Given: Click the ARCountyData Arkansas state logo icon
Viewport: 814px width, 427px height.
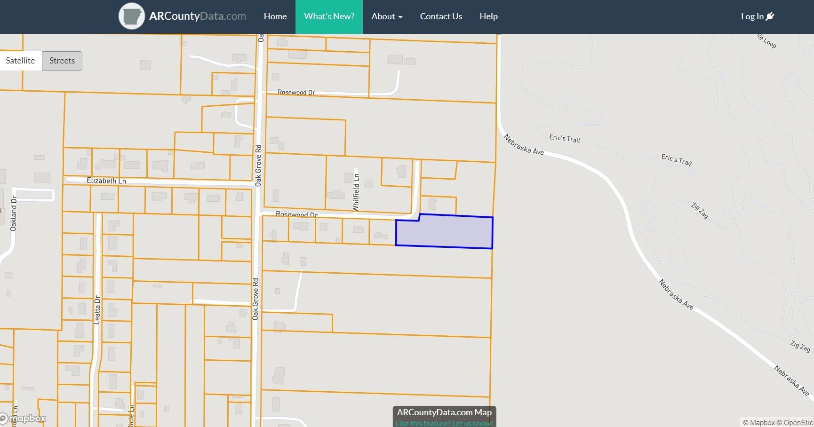Looking at the screenshot, I should click(x=132, y=16).
